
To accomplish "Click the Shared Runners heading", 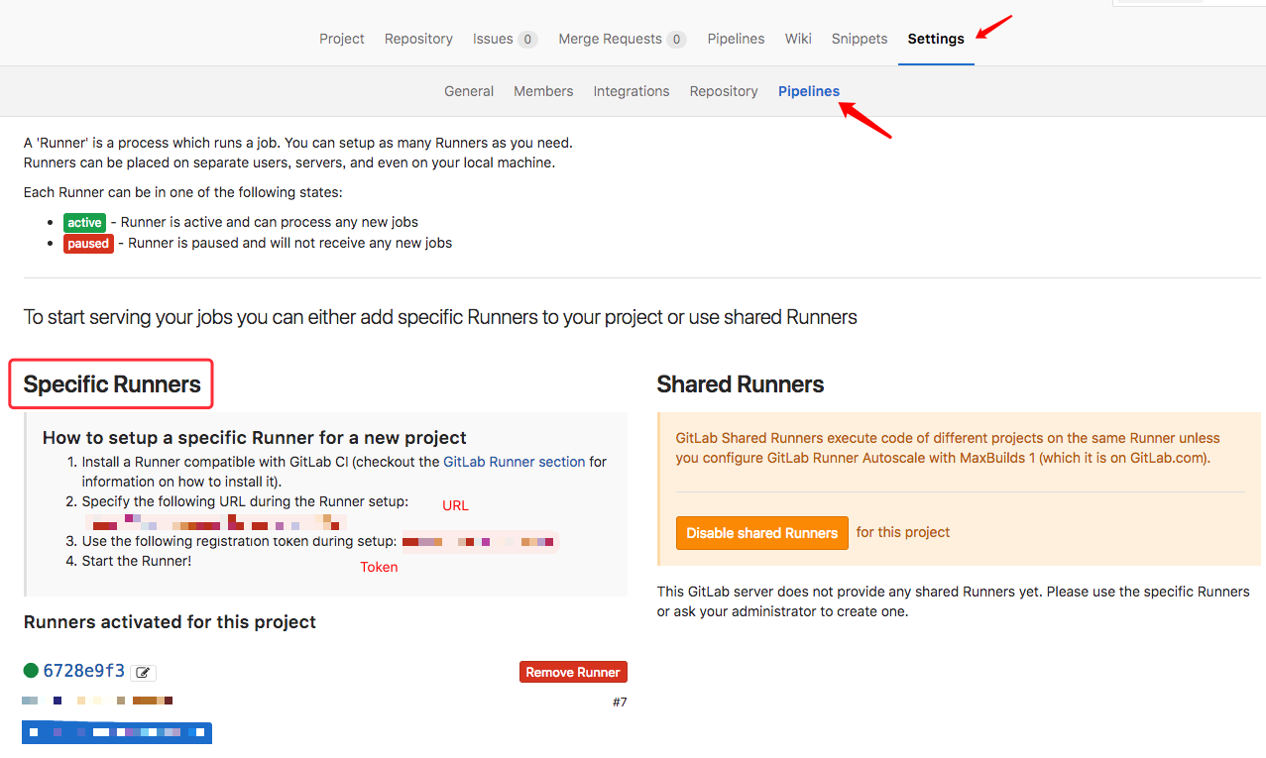I will (x=741, y=384).
